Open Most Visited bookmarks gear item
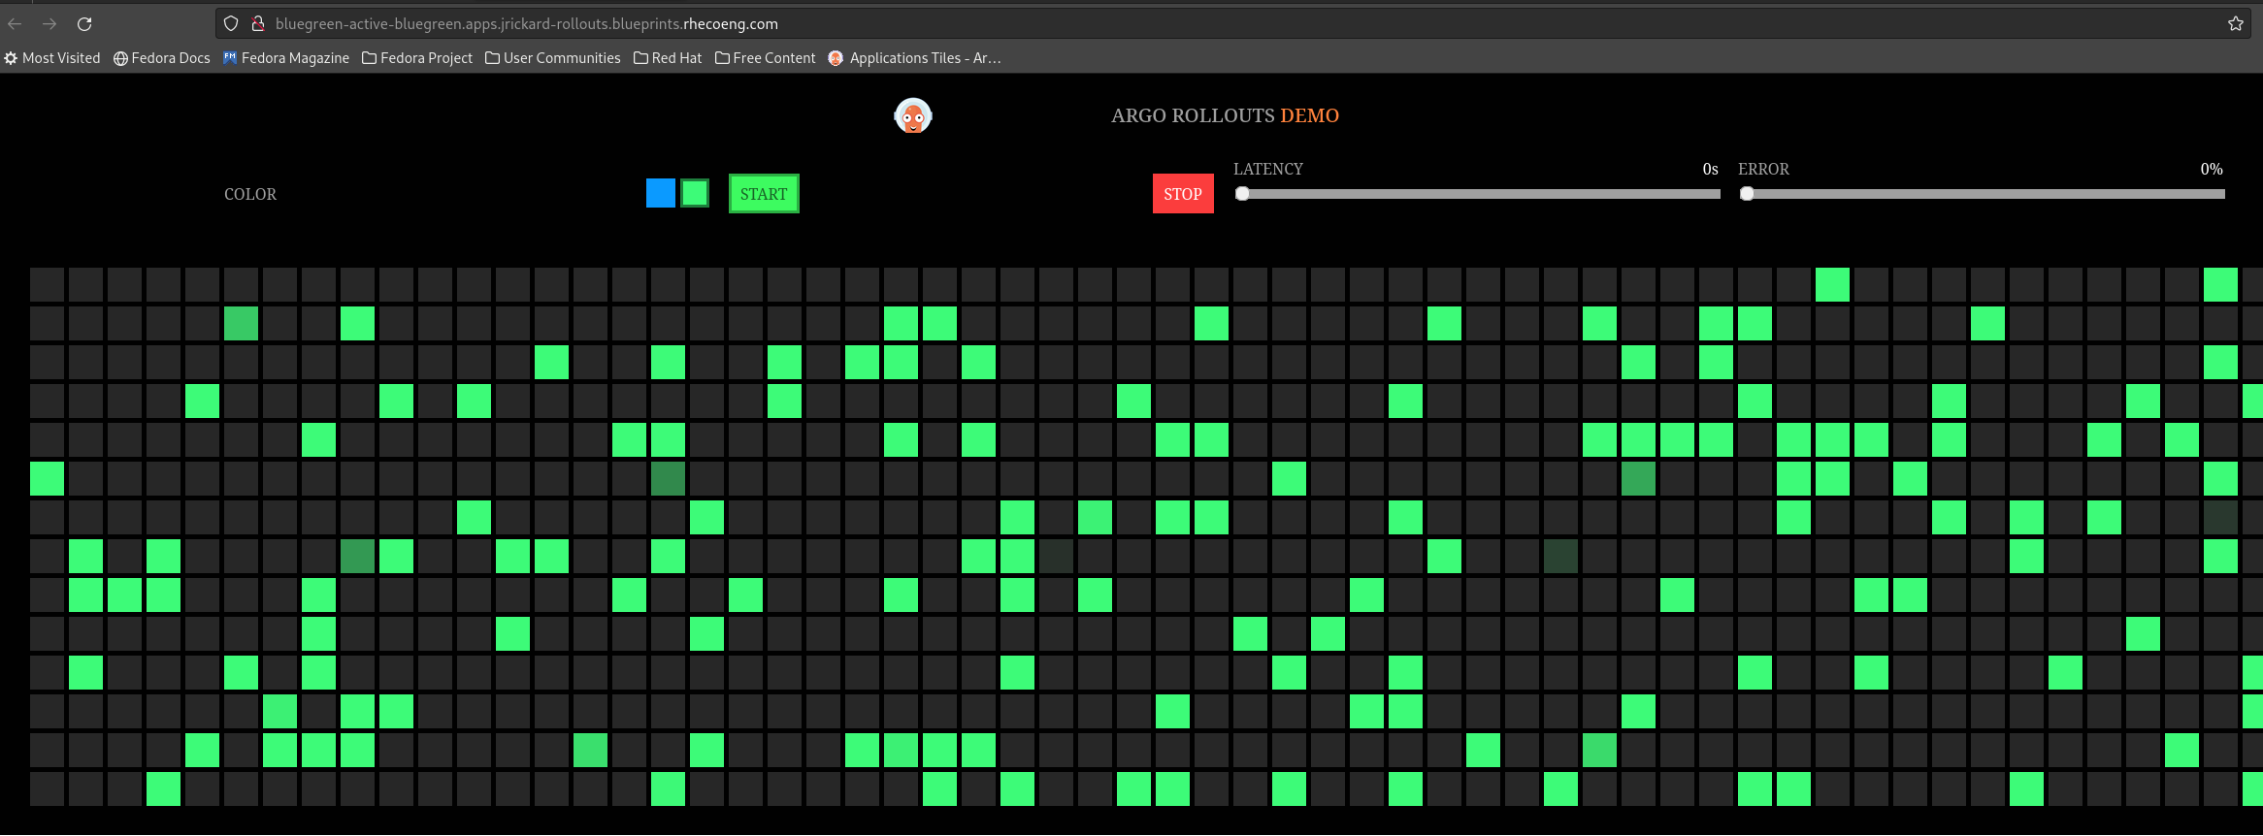 (52, 58)
